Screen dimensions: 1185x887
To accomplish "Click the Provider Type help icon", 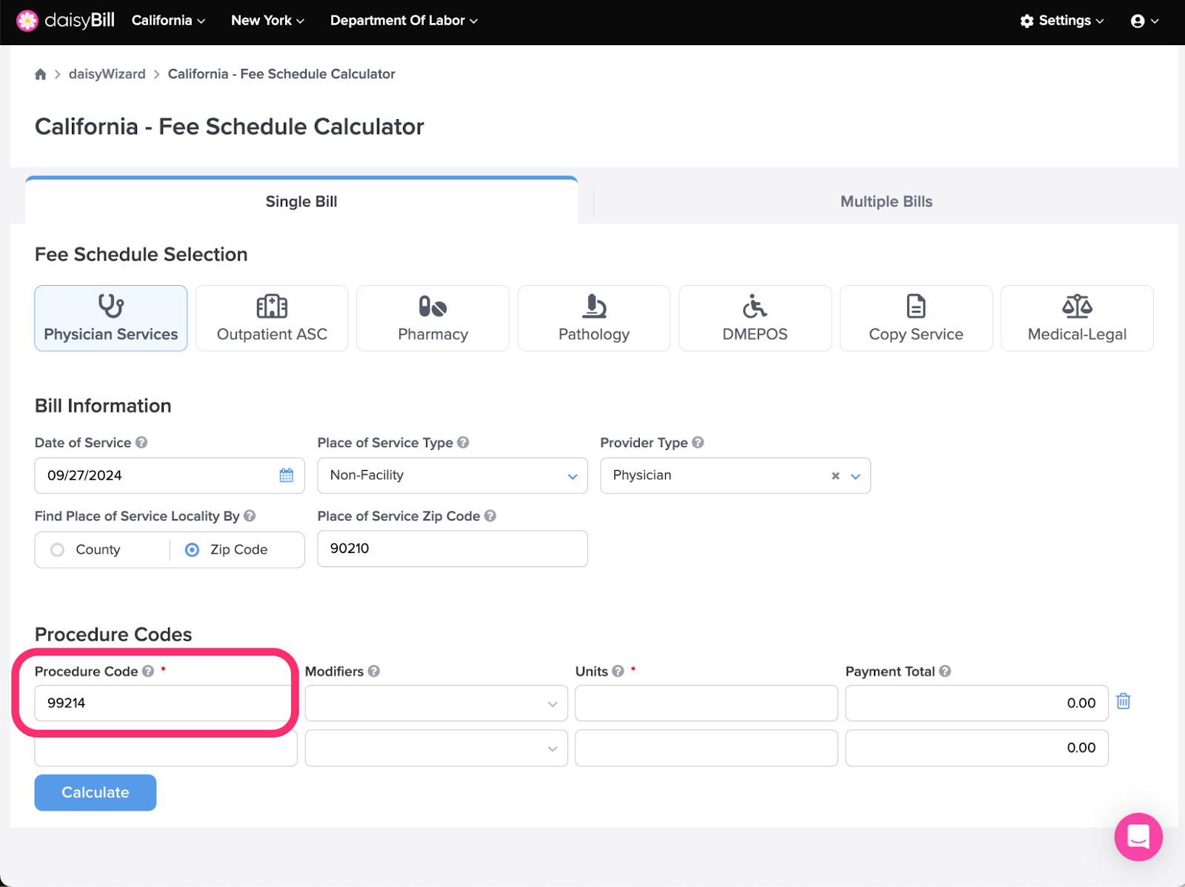I will [698, 442].
